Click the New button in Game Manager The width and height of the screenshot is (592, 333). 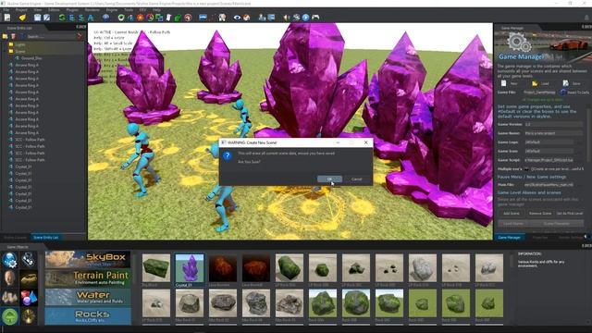510,83
